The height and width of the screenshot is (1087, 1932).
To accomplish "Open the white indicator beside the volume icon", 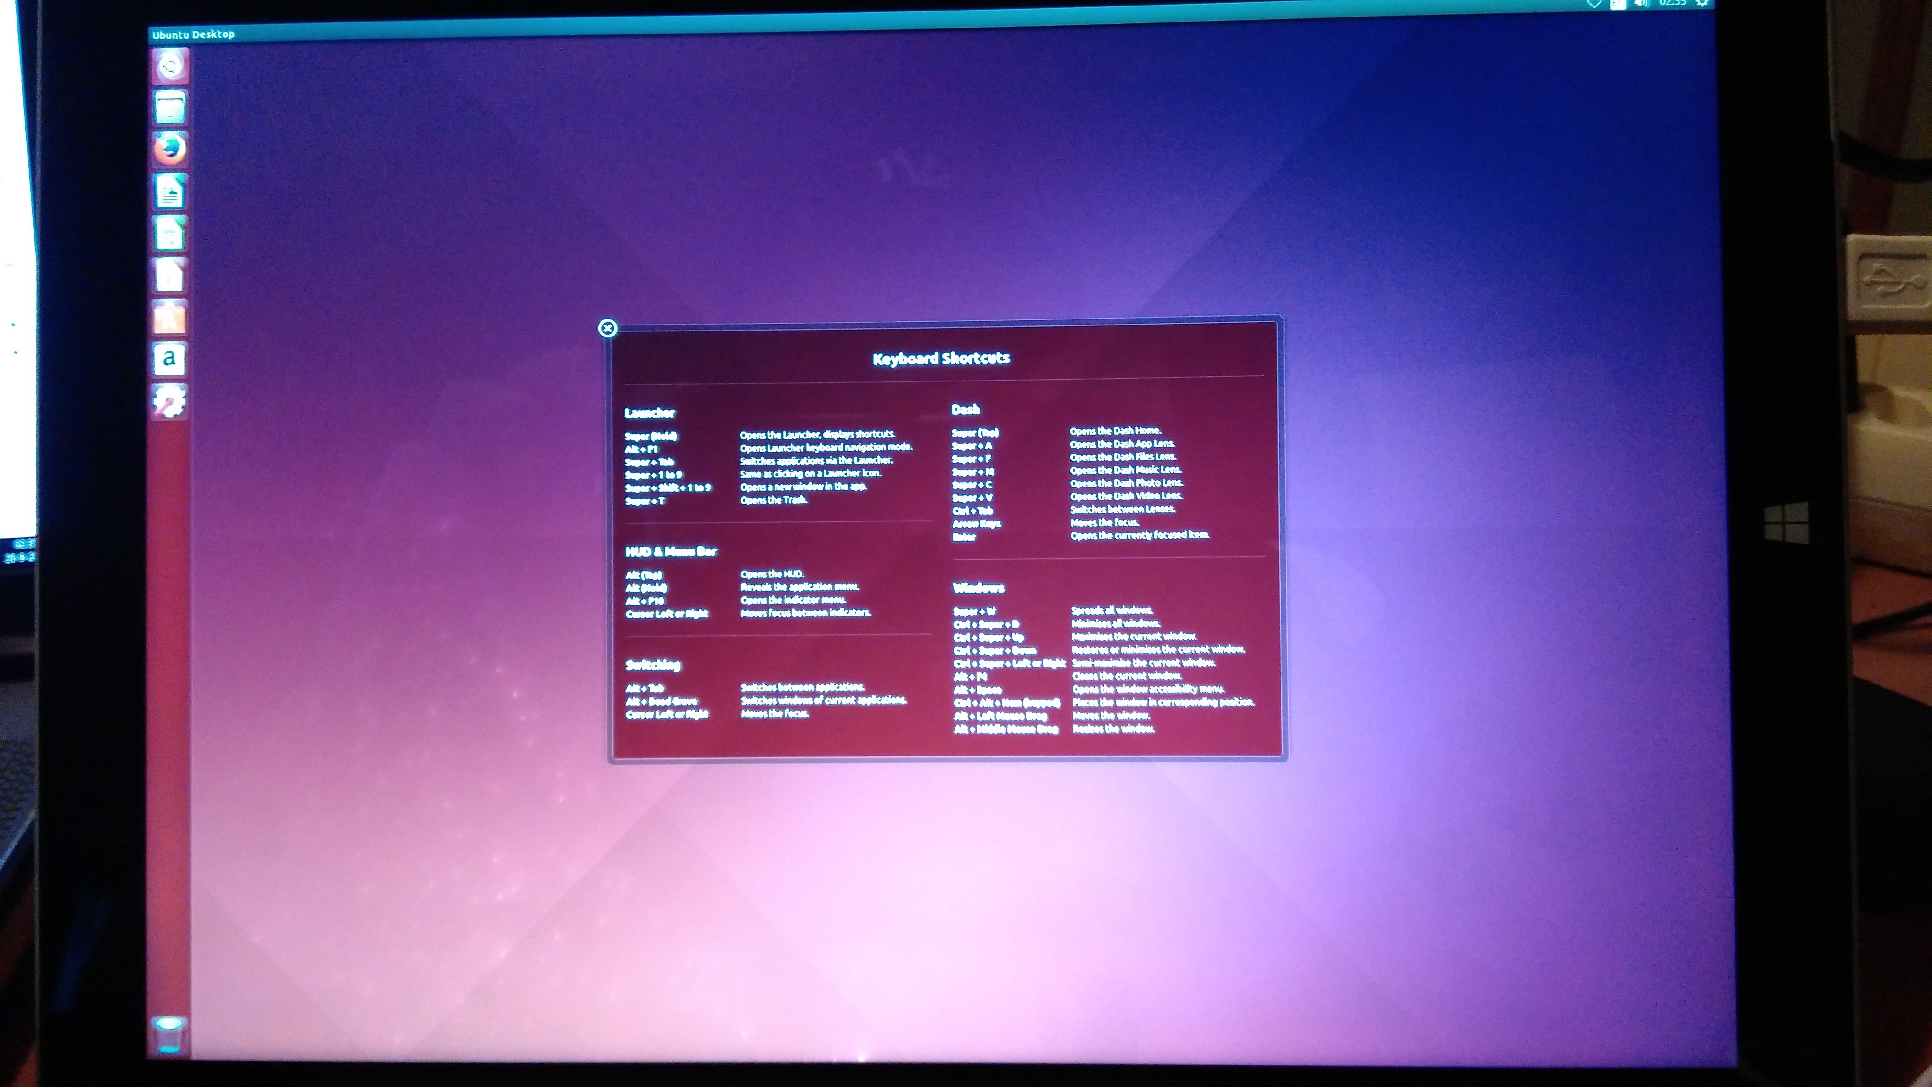I will click(x=1618, y=4).
